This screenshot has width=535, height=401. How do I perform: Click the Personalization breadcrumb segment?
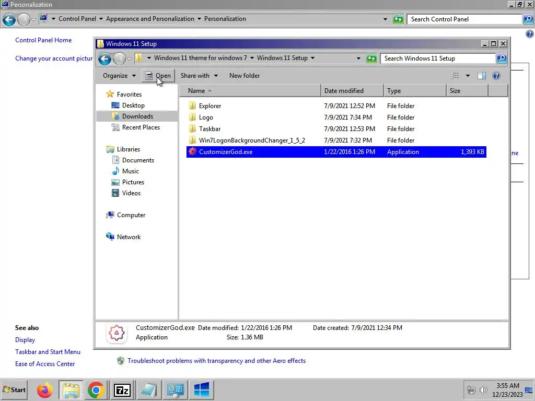click(x=225, y=19)
